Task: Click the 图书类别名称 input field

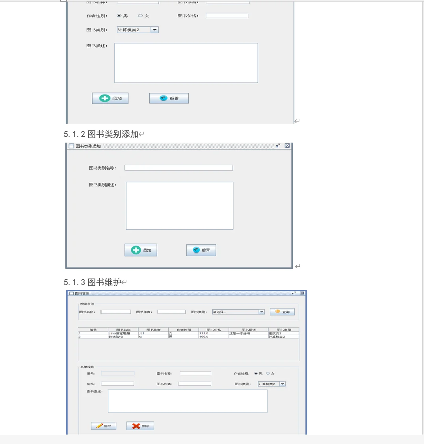Action: (x=178, y=167)
